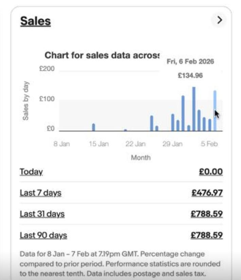Image resolution: width=241 pixels, height=280 pixels.
Task: Click the £200 y-axis label
Action: (x=48, y=68)
